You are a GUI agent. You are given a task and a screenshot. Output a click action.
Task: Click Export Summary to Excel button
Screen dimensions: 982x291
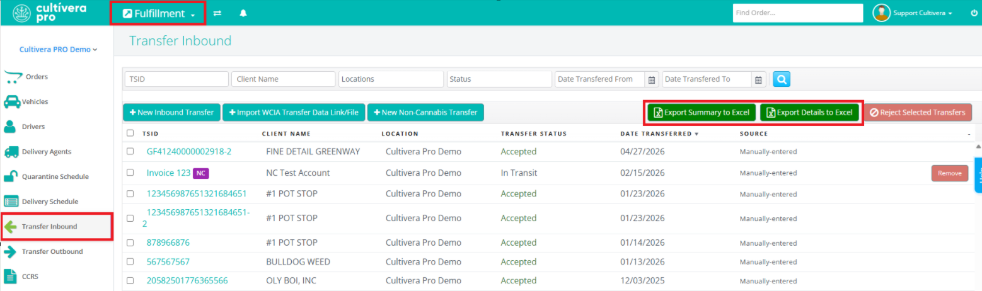[702, 112]
